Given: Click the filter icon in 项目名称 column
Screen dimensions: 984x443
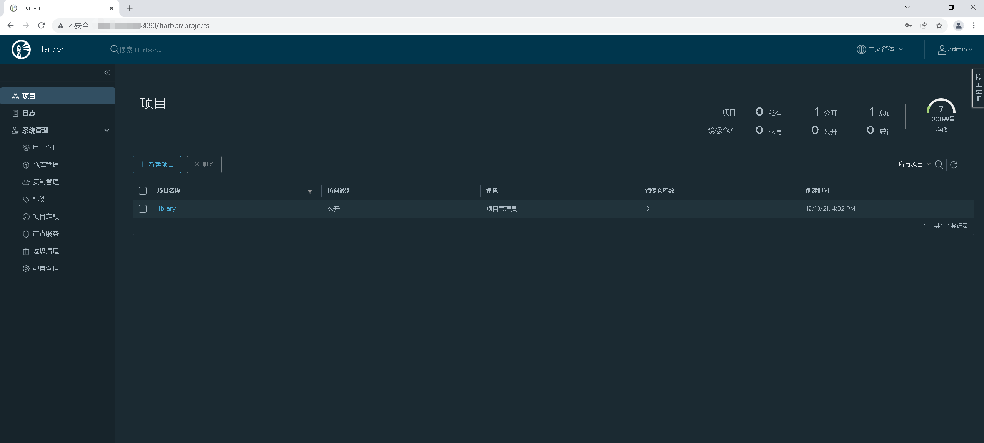Looking at the screenshot, I should click(x=310, y=192).
